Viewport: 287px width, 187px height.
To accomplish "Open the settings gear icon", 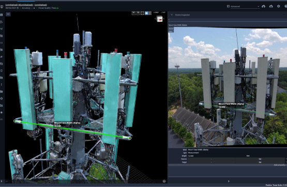I will (x=278, y=6).
